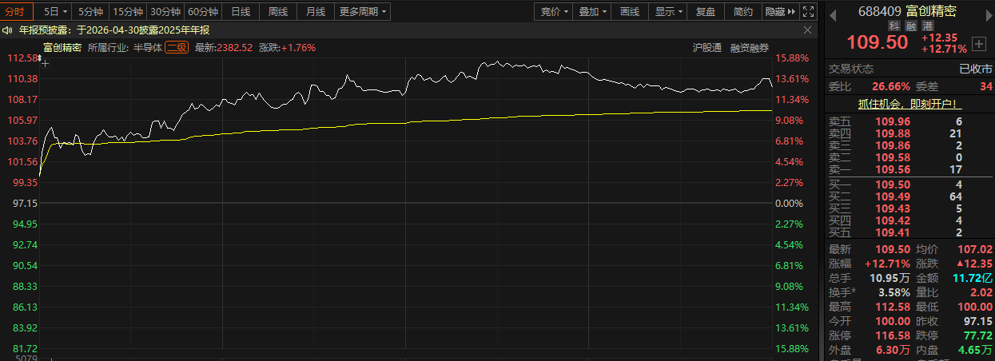Toggle 简约 simplified view mode
This screenshot has height=361, width=995.
coord(742,12)
